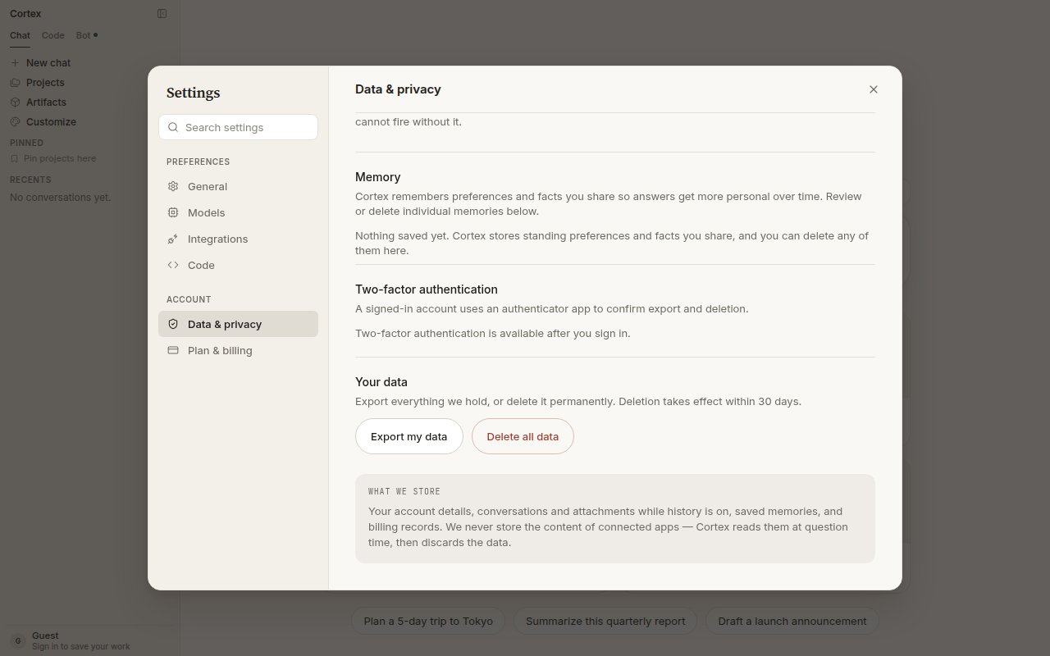Choose 'Summarize this quarterly report' suggestion
Screen dimensions: 1050x656
coord(605,621)
